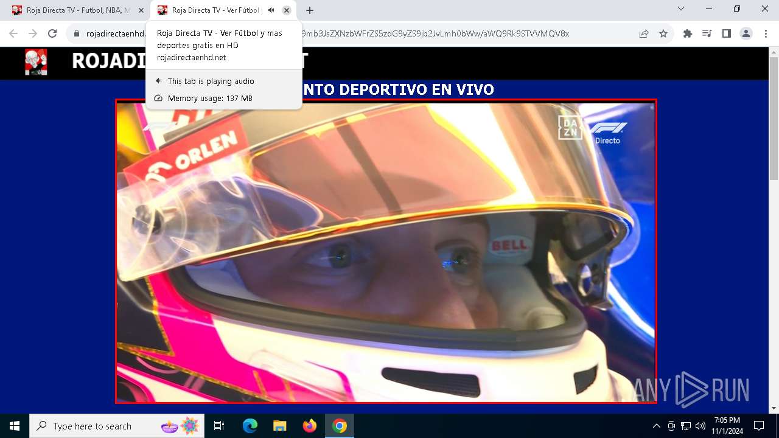Close the audio-playing Roja Directa tab

(287, 10)
